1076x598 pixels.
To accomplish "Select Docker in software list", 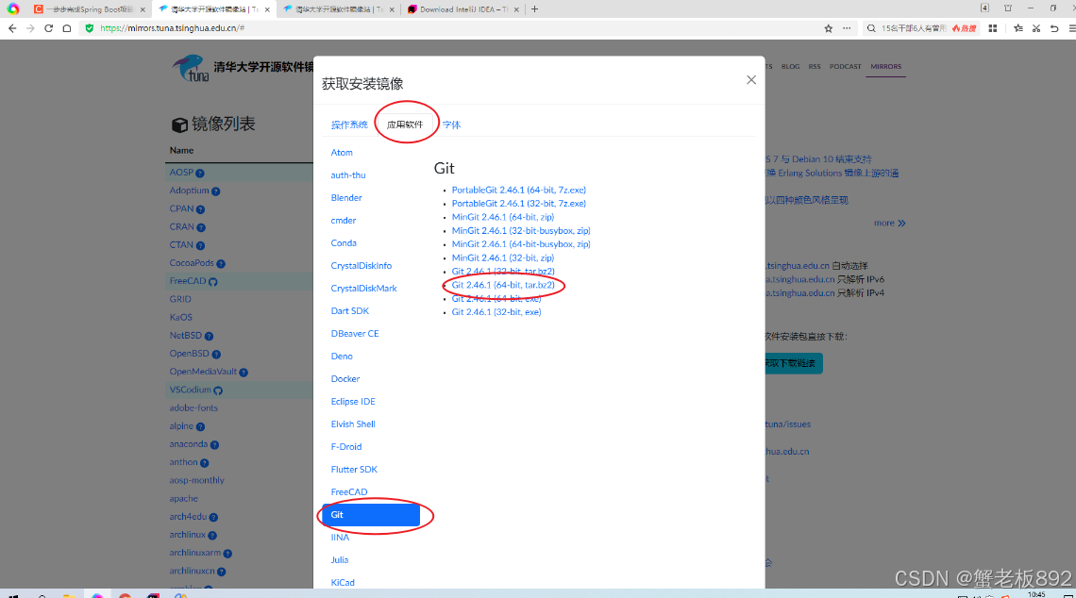I will (x=345, y=378).
